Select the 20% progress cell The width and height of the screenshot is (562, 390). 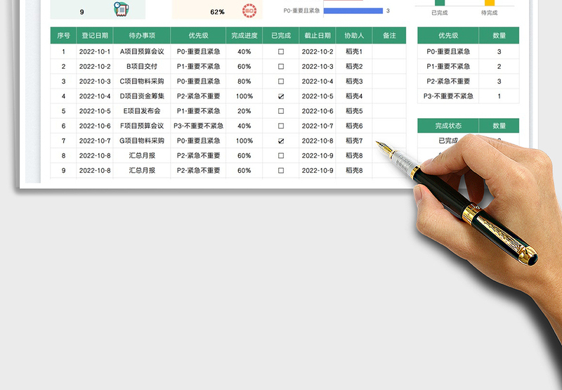click(244, 111)
